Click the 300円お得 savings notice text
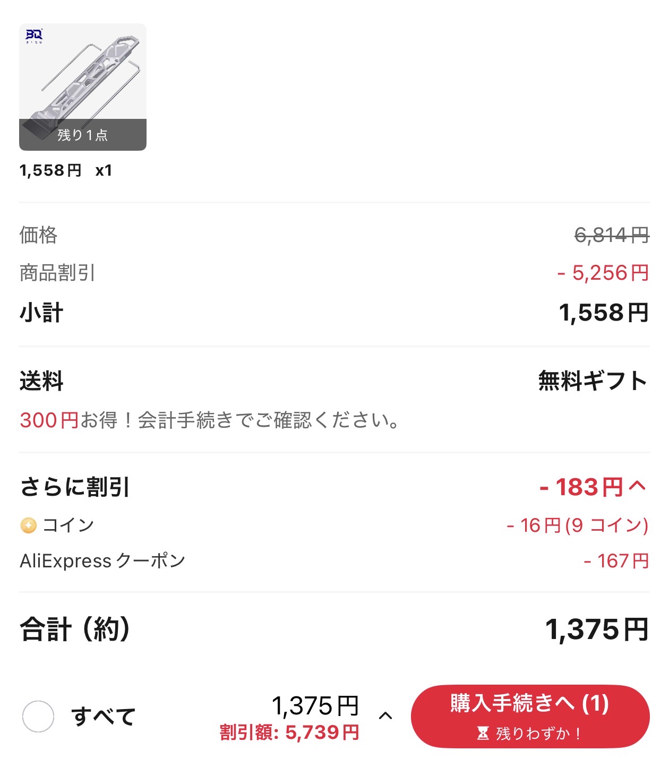669x777 pixels. [209, 420]
